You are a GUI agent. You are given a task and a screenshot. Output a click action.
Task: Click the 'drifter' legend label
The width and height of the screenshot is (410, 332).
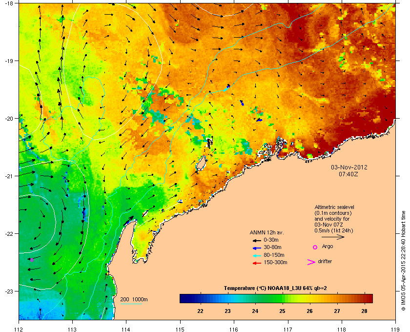point(325,261)
